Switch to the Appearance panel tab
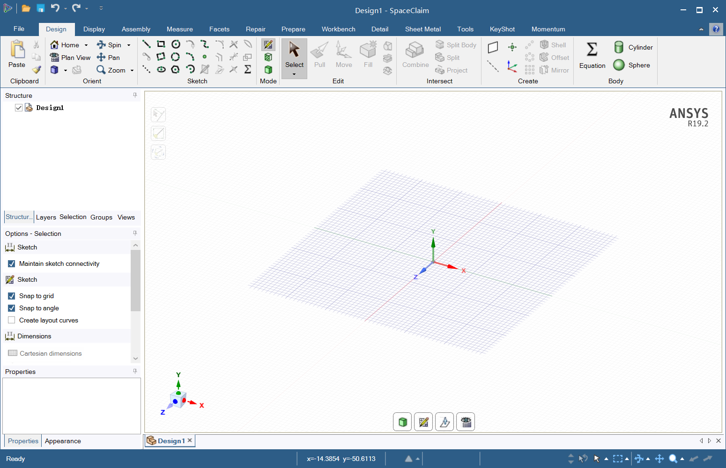726x468 pixels. pos(63,441)
